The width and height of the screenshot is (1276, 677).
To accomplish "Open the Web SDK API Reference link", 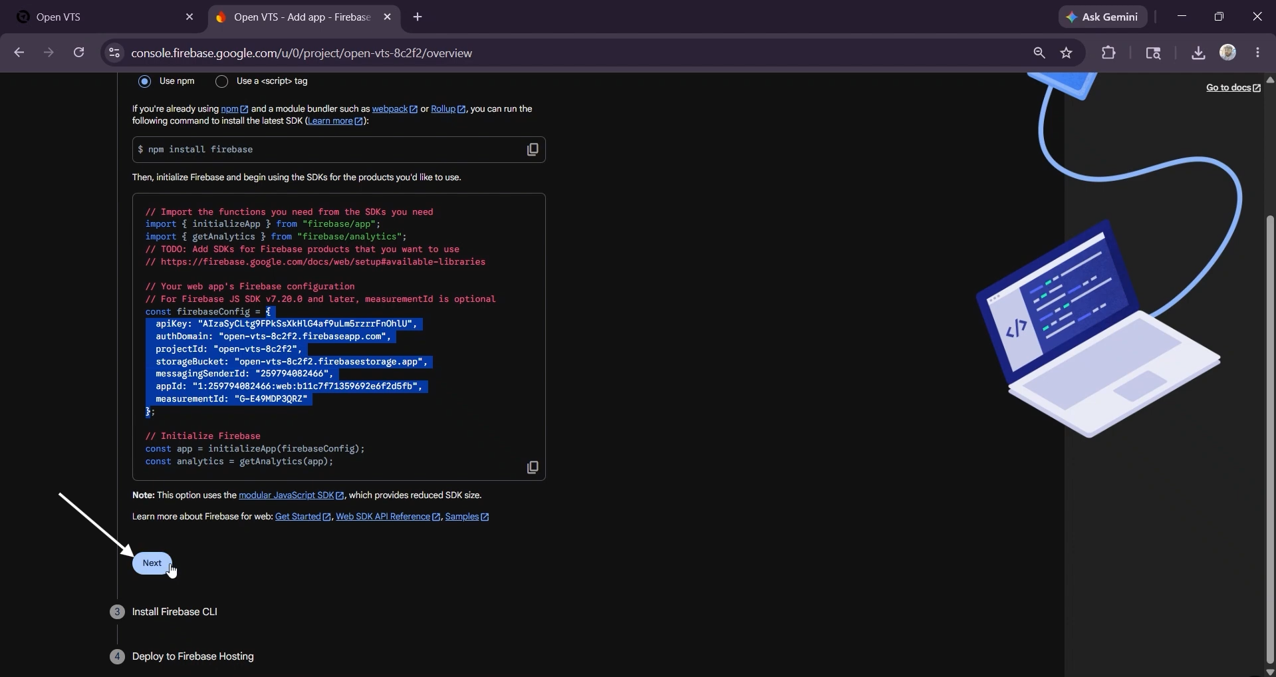I will (x=388, y=517).
